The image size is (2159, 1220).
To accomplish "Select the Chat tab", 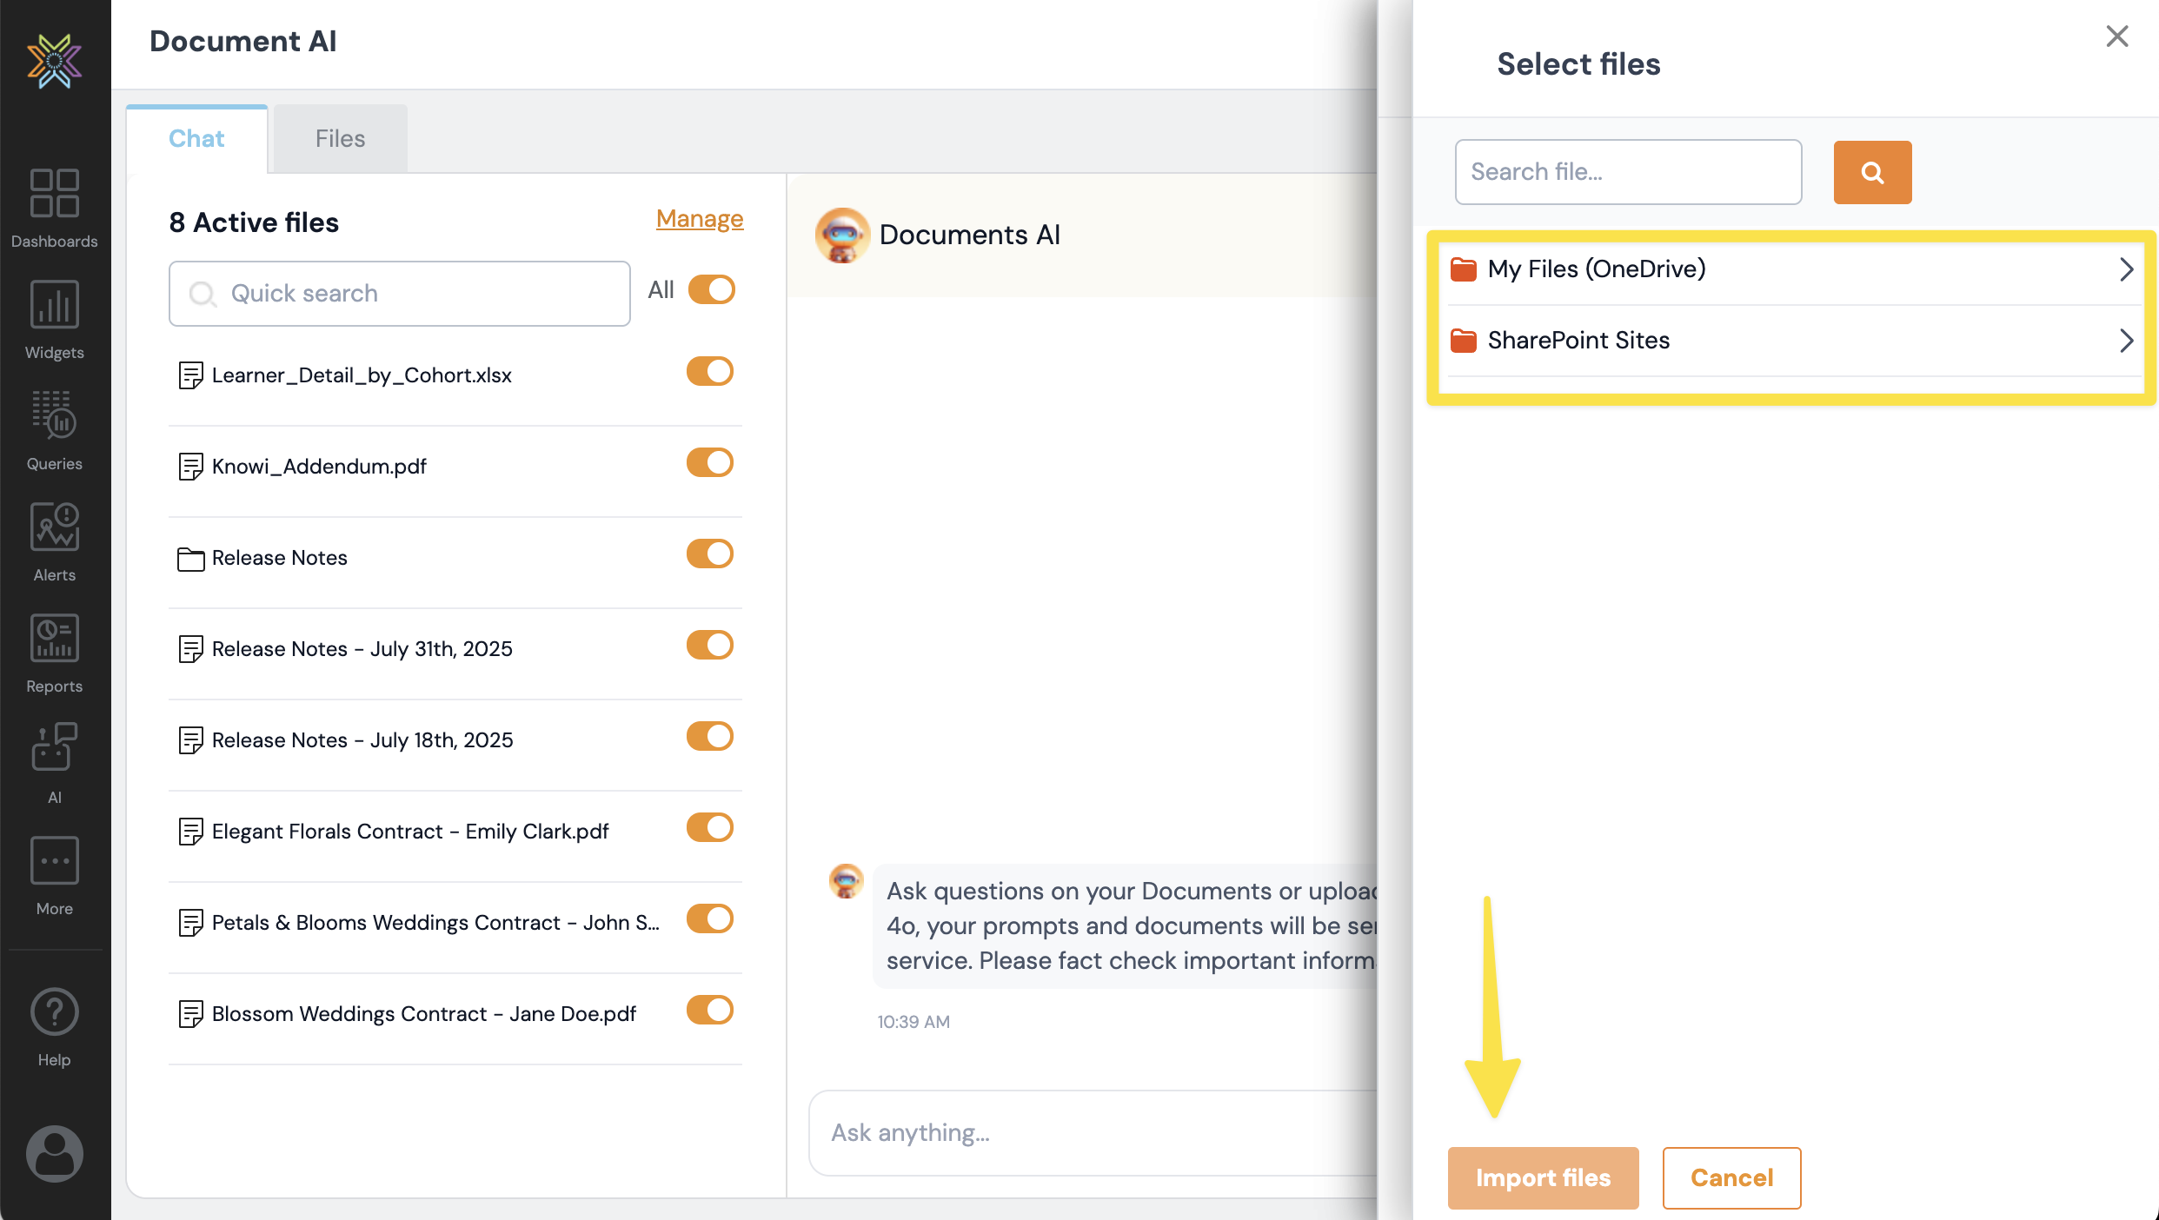I will pos(196,137).
